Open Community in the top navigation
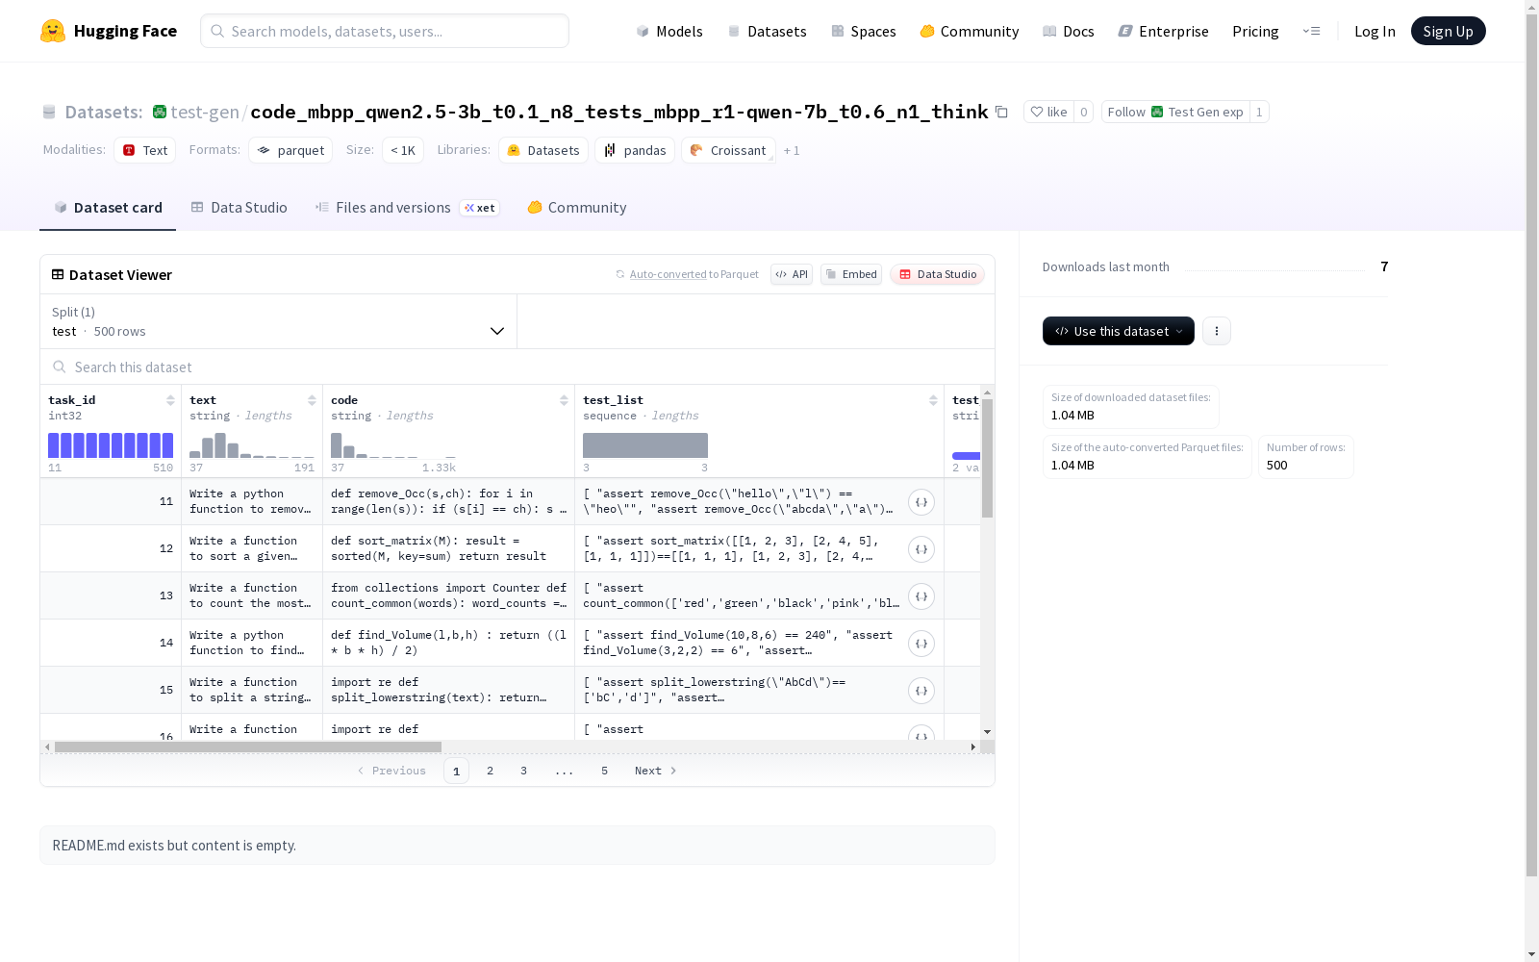The width and height of the screenshot is (1539, 962). [969, 31]
